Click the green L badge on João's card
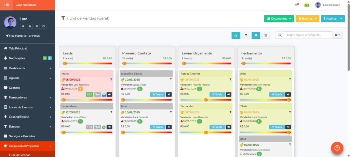350x157 pixels. [259, 89]
